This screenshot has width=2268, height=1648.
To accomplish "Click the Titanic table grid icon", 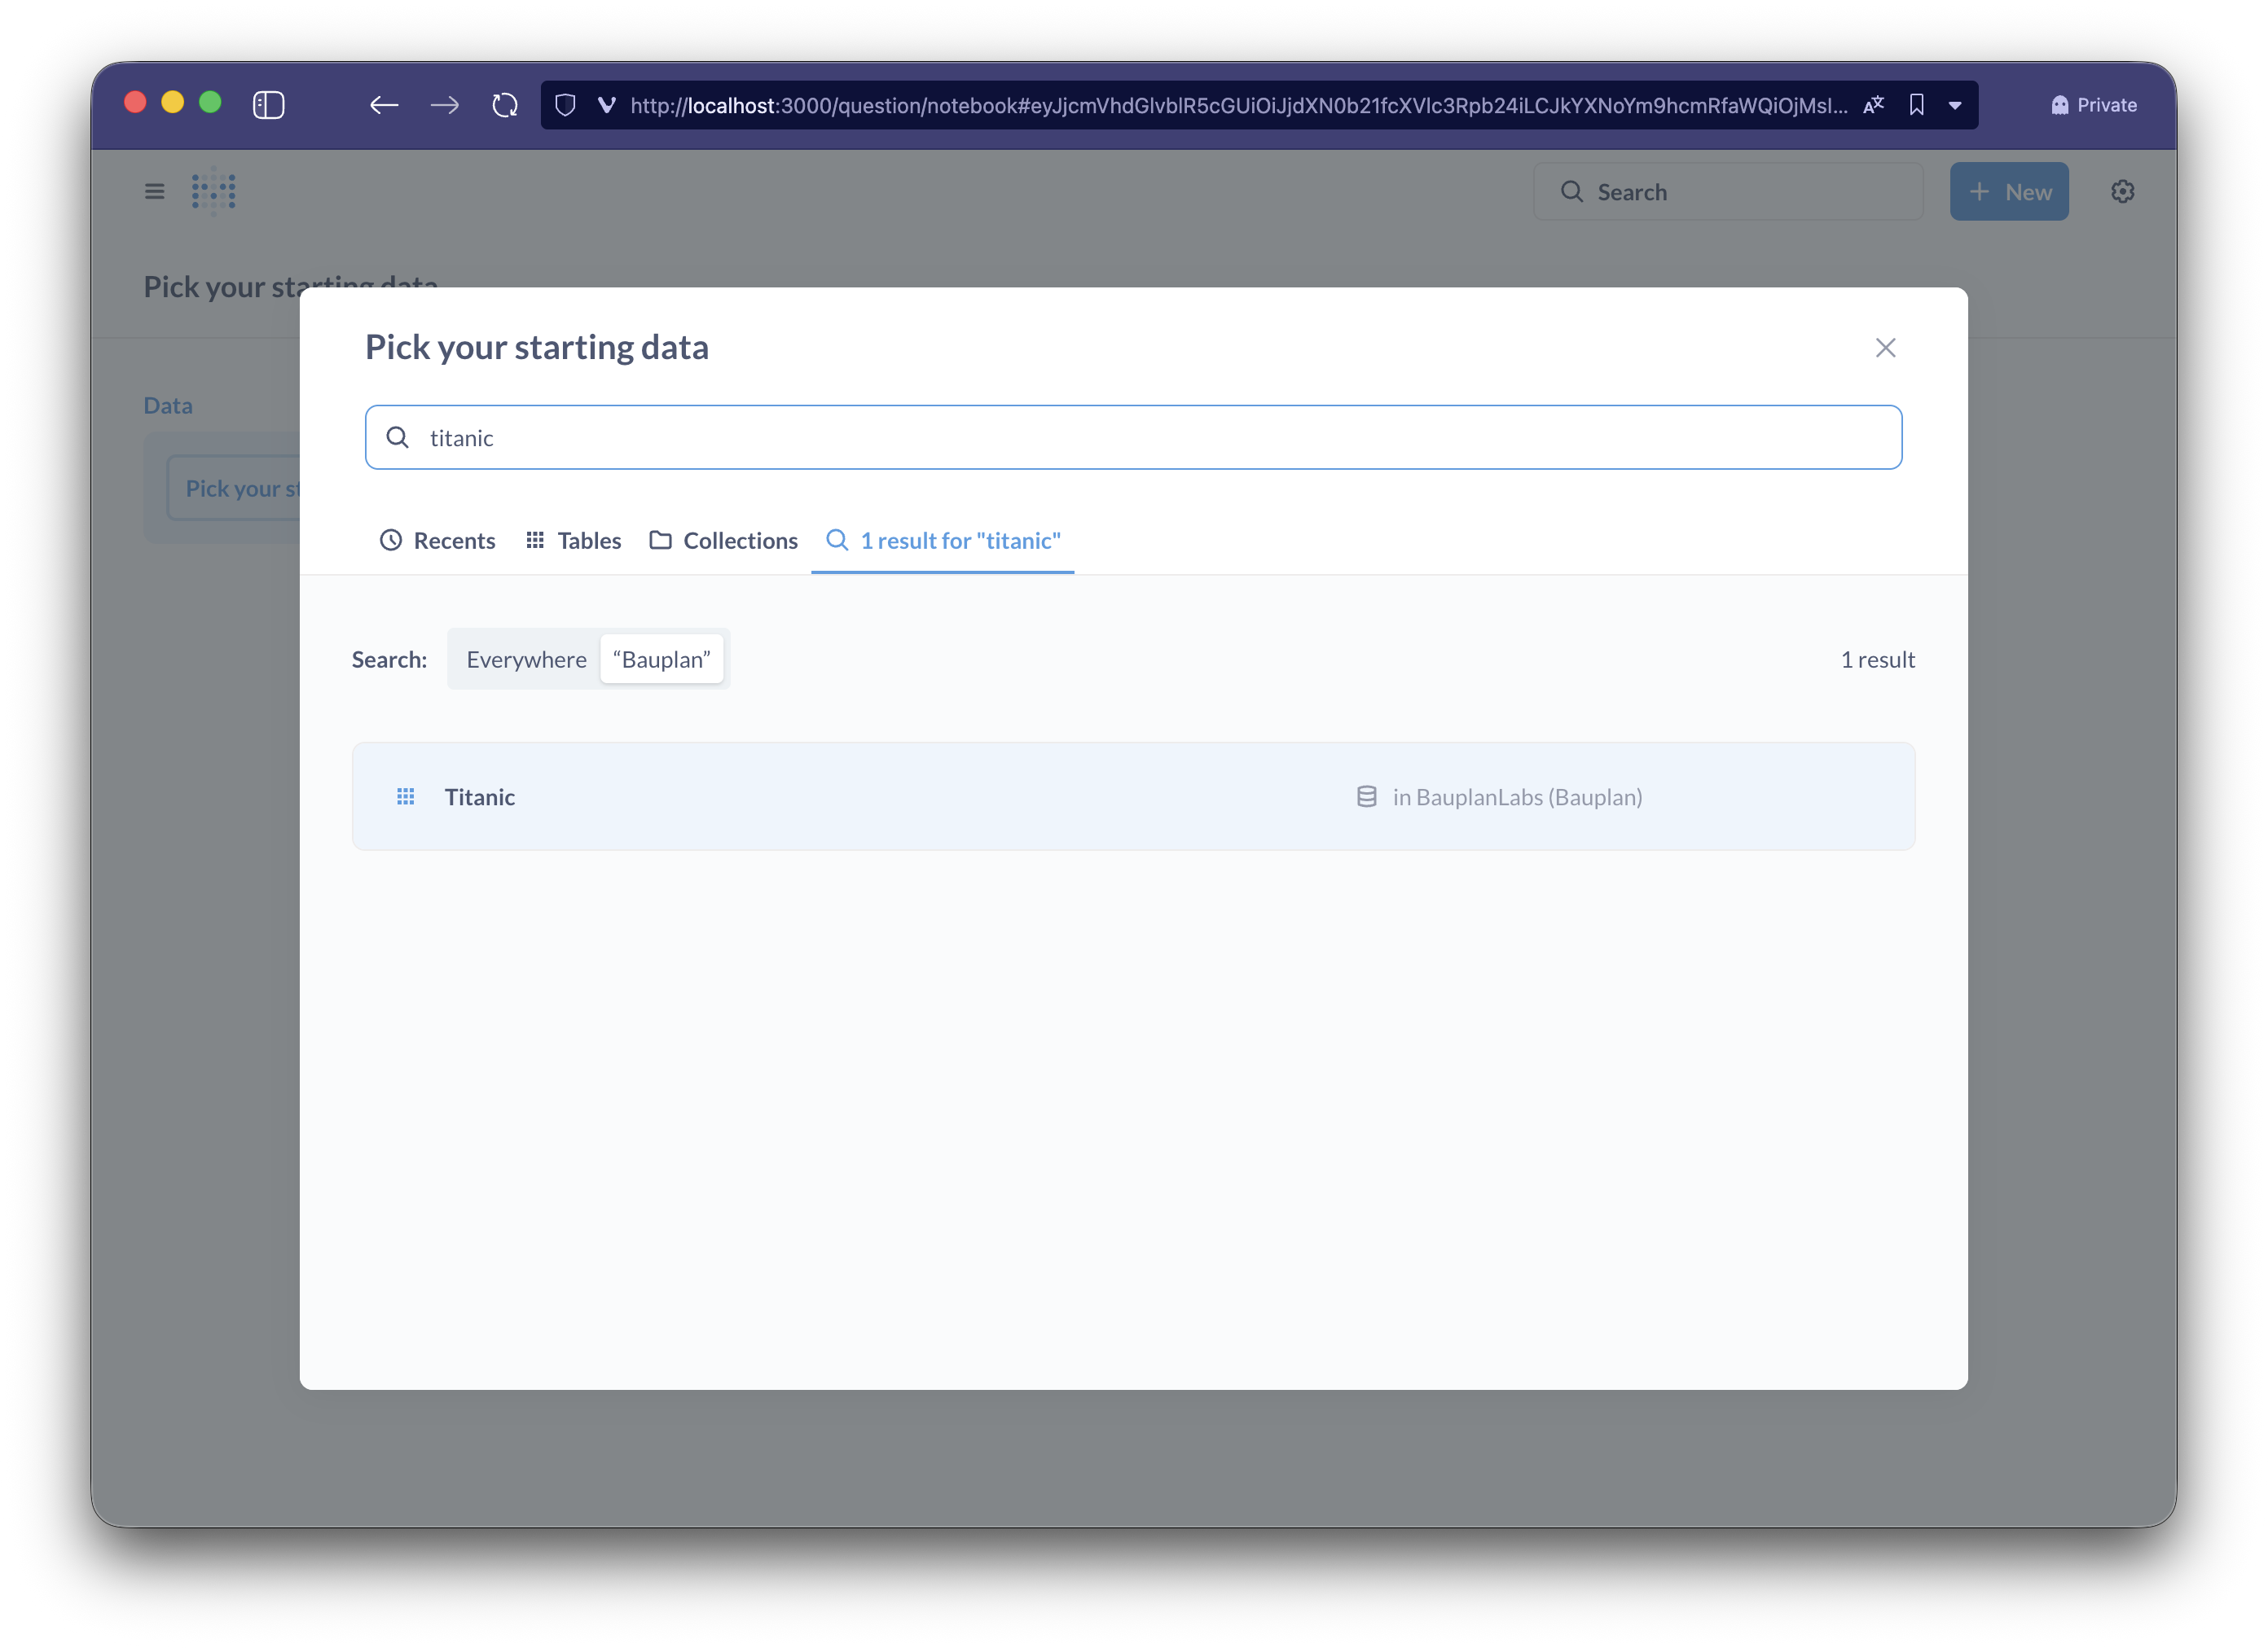I will [x=405, y=796].
